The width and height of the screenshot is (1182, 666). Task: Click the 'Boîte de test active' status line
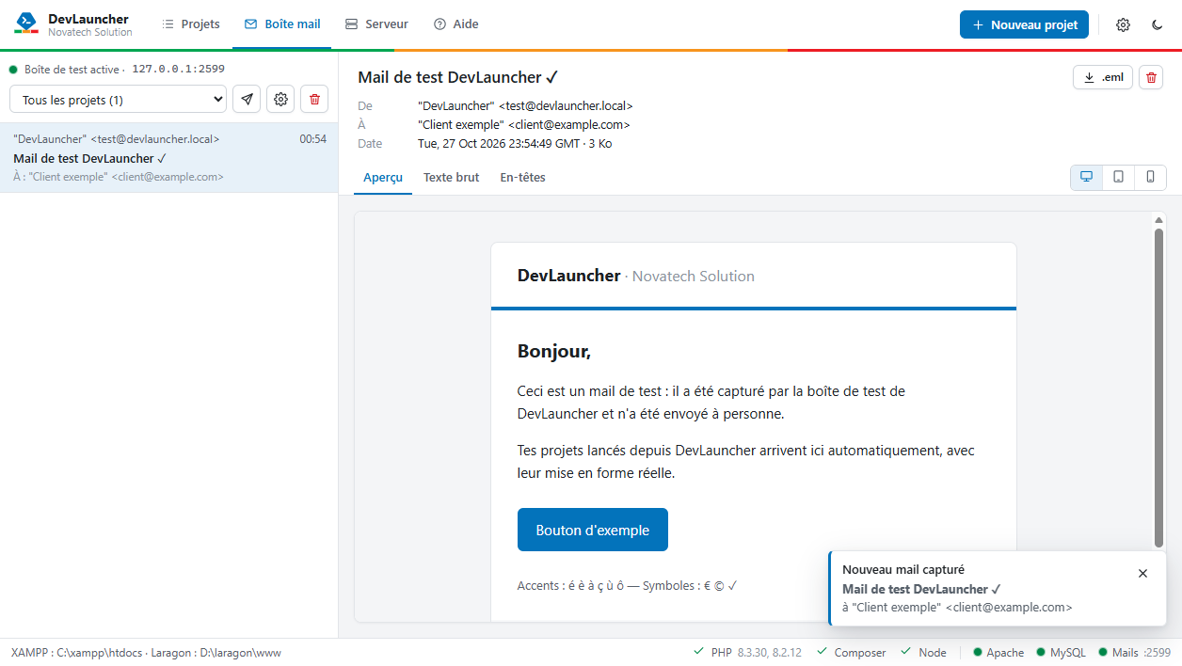click(x=117, y=69)
